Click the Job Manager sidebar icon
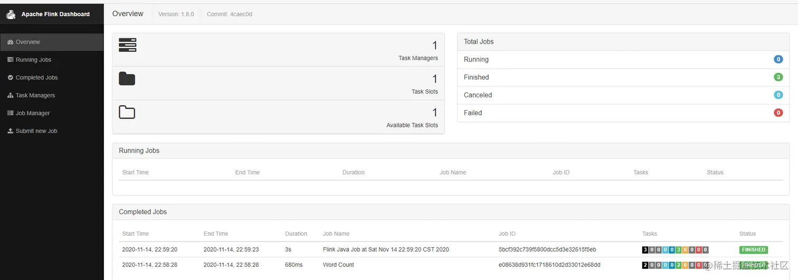This screenshot has height=280, width=798. [11, 113]
